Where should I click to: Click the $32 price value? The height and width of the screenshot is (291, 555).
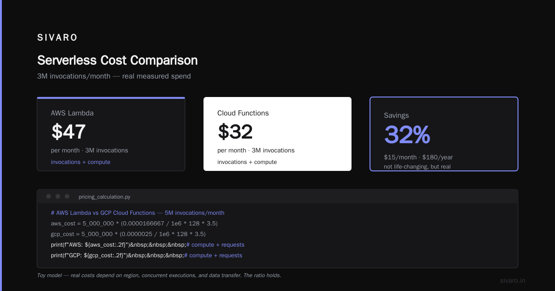(x=235, y=132)
